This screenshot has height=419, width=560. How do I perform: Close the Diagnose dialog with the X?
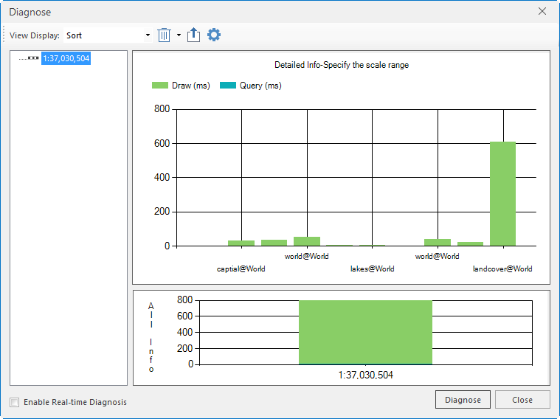click(x=542, y=12)
